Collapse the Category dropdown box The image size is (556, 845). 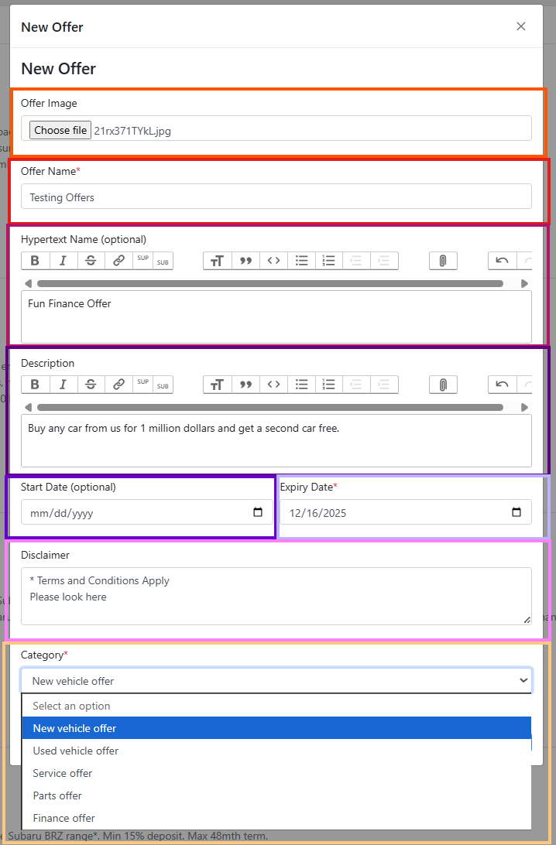276,681
